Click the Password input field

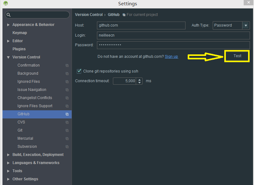(x=173, y=45)
